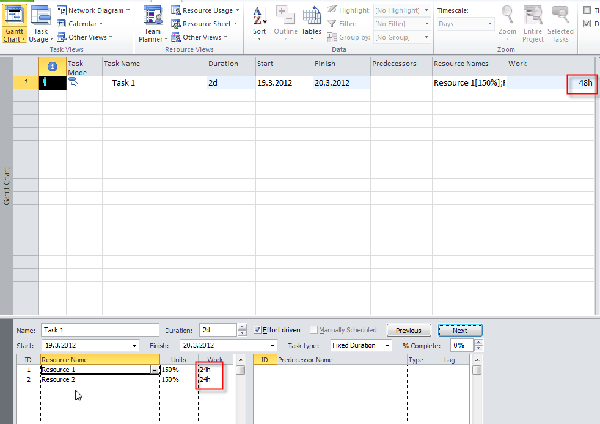Expand the Task type dropdown
Viewport: 600px width, 424px height.
[x=387, y=345]
